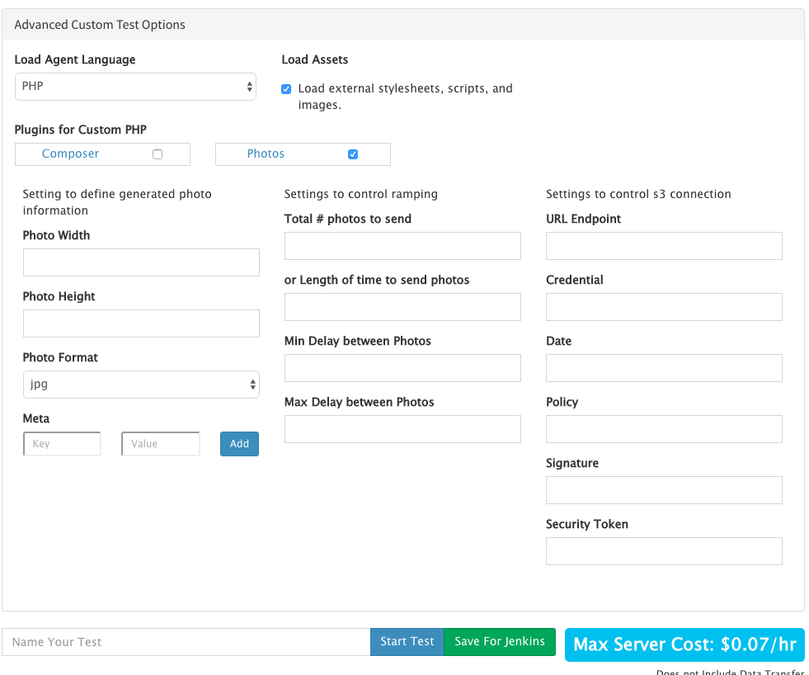Click the Name Your Test field

[x=186, y=642]
